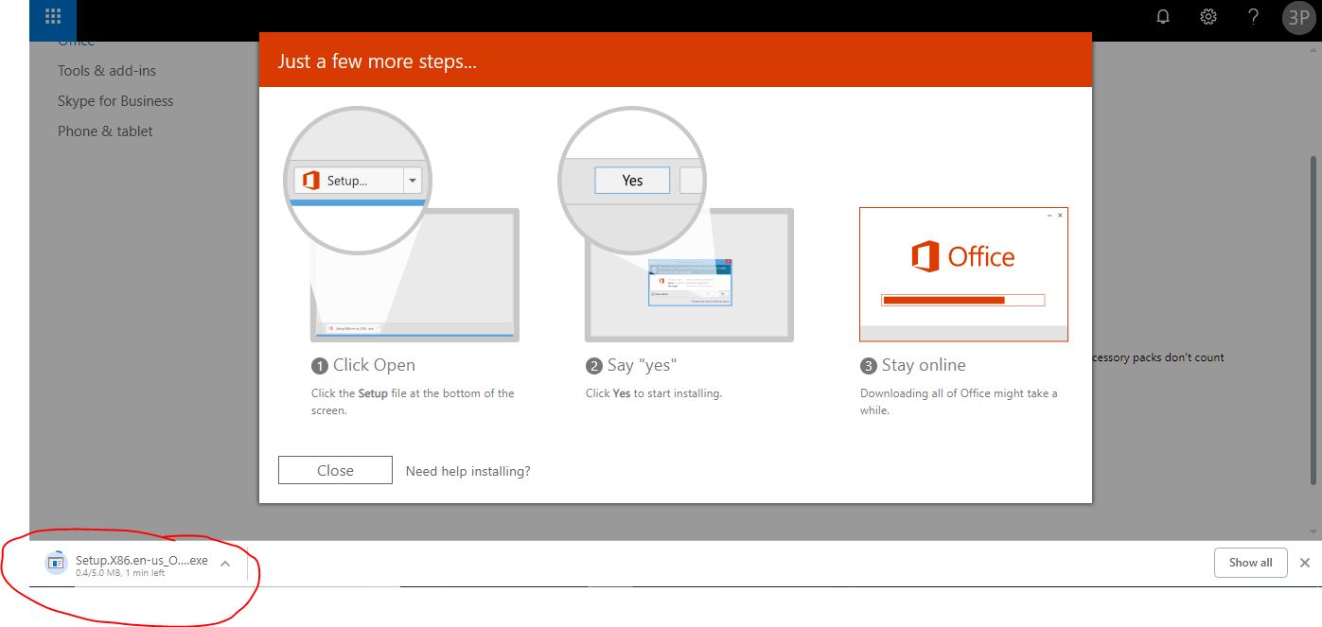Select Skype for Business in sidebar
The height and width of the screenshot is (627, 1322).
pyautogui.click(x=115, y=101)
